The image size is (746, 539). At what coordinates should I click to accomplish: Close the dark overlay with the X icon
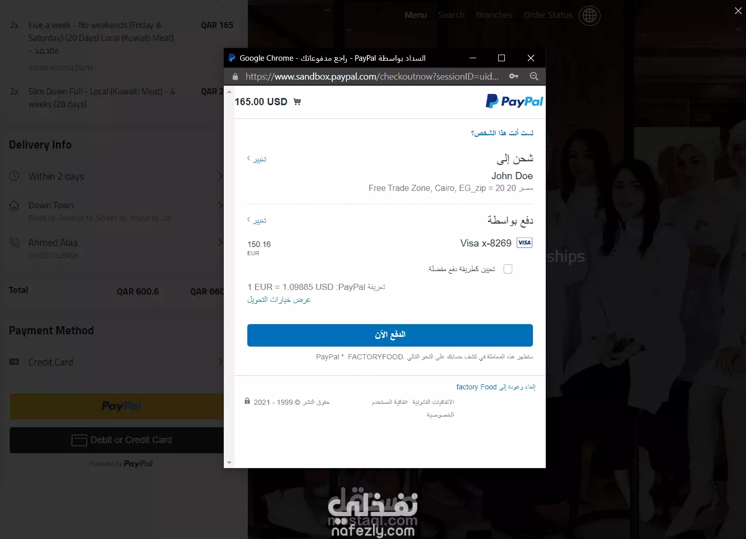(x=738, y=11)
